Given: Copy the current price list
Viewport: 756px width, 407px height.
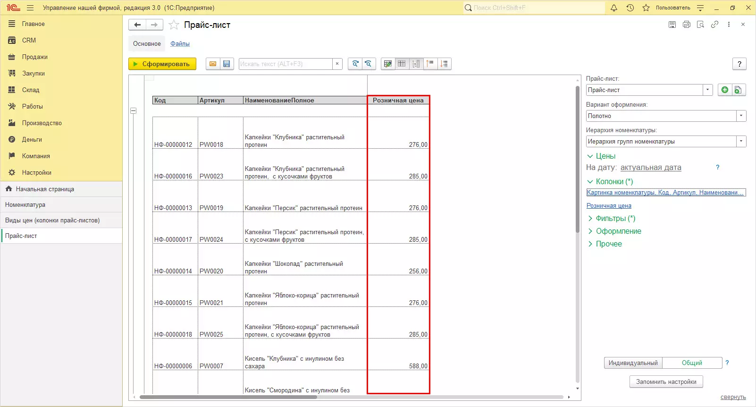Looking at the screenshot, I should click(x=739, y=90).
